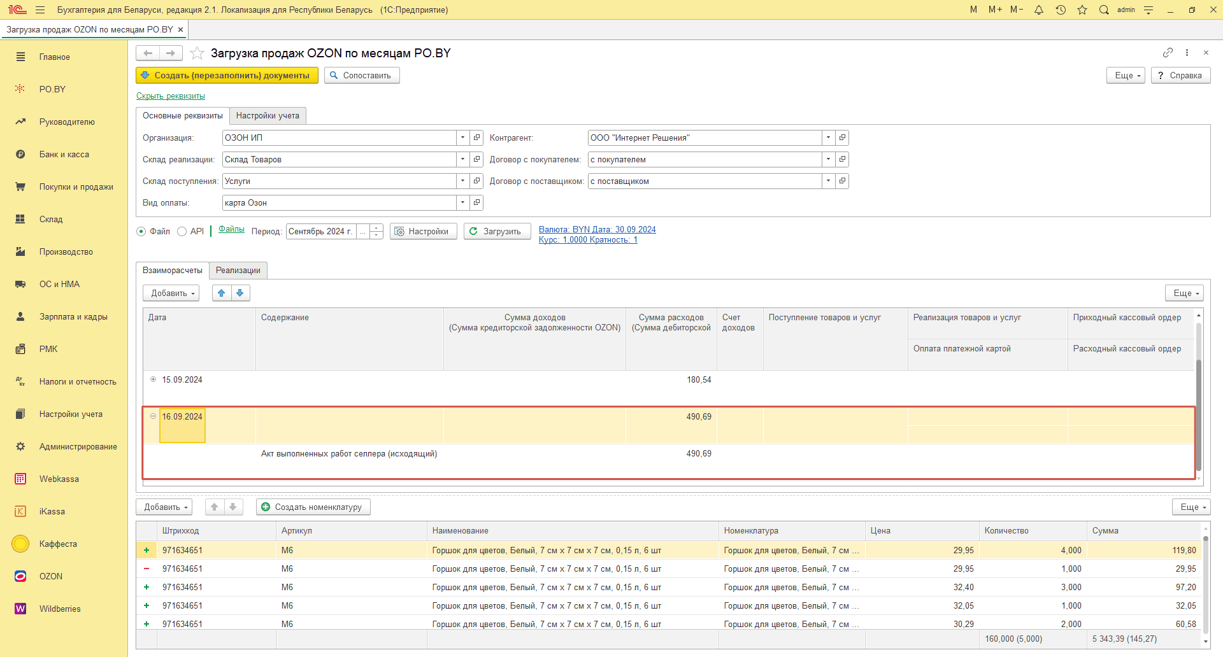
Task: Click Создать номенклатуру button
Action: (313, 507)
